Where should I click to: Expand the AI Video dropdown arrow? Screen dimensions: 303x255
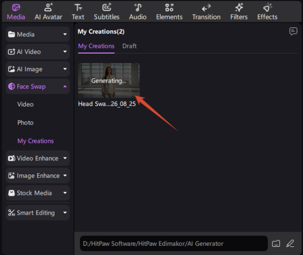point(65,52)
